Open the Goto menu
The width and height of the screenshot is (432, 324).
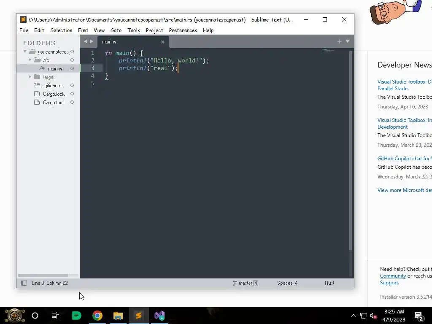coord(116,30)
